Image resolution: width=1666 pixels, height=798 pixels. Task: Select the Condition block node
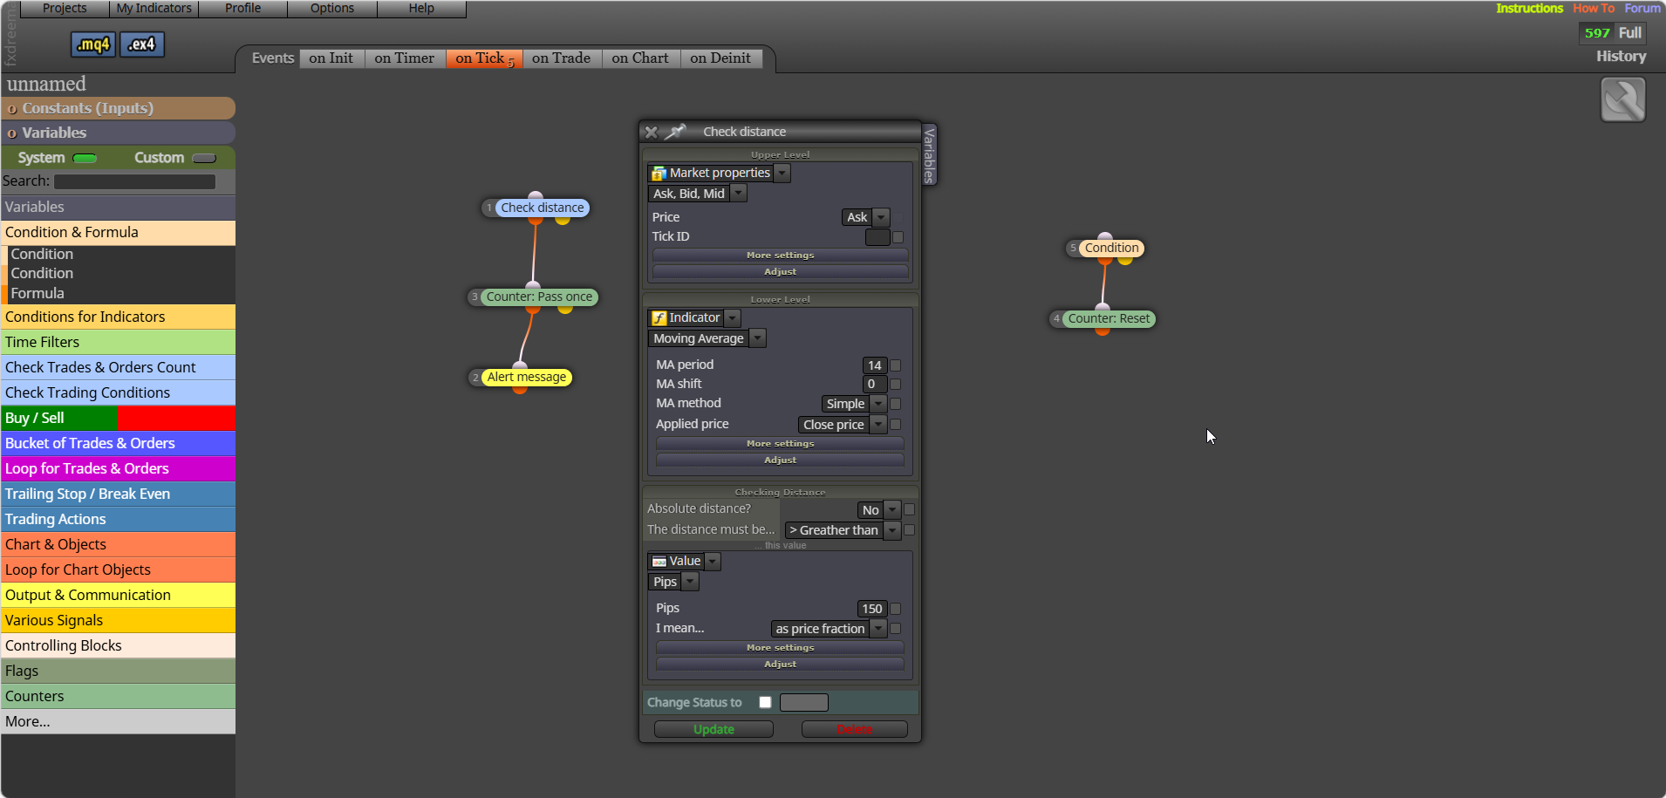coord(1111,248)
